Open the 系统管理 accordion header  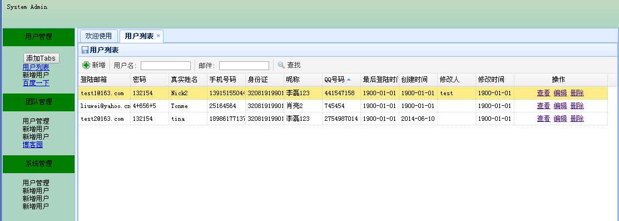(39, 164)
